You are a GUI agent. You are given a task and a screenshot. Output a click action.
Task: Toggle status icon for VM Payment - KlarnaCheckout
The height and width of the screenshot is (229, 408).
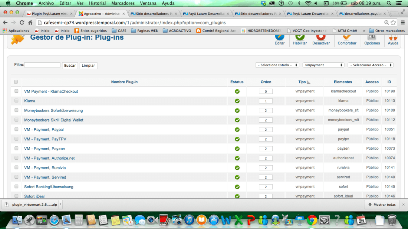[x=237, y=92]
